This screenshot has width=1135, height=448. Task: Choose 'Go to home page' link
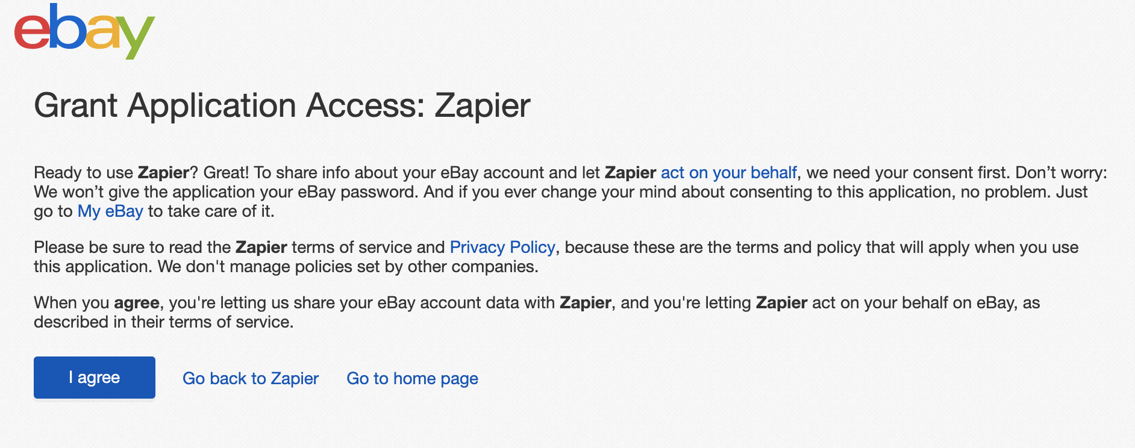coord(412,378)
